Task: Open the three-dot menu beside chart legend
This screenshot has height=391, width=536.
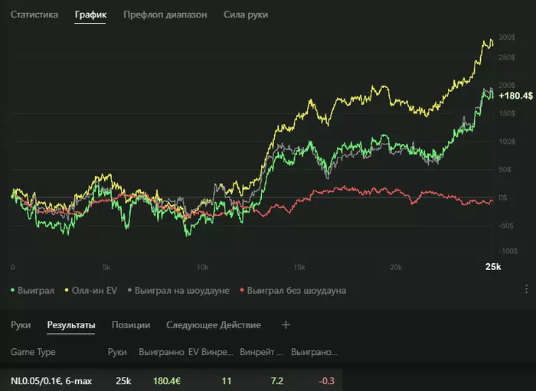Action: coord(526,289)
